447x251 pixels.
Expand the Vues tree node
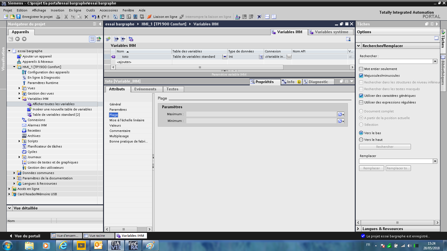coord(19,88)
